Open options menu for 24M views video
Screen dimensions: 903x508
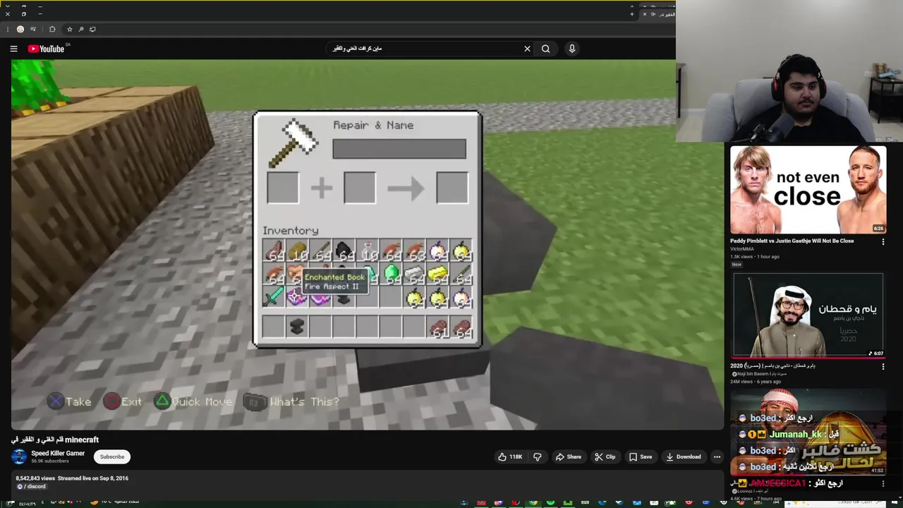(883, 367)
